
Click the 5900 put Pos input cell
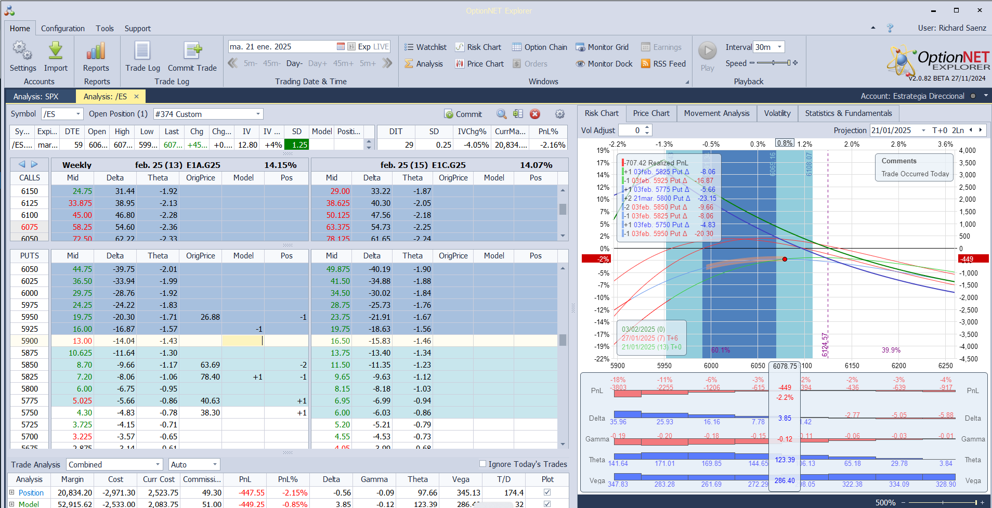[x=286, y=341]
